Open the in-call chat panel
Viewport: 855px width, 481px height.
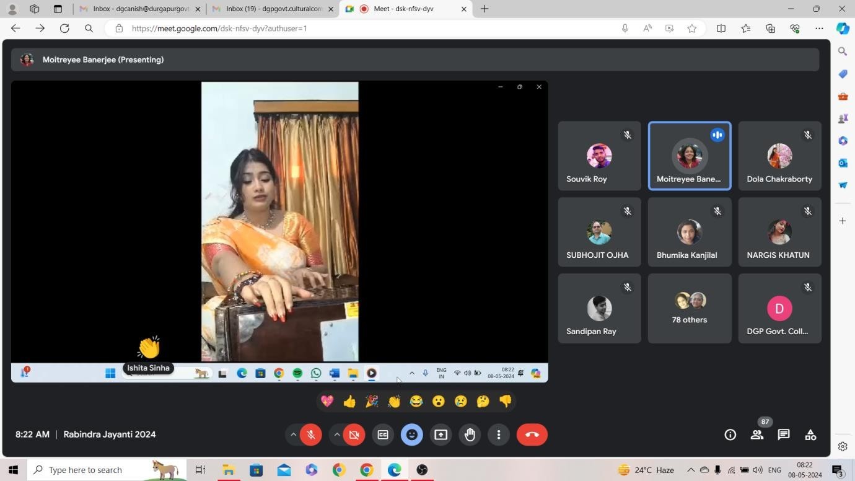(x=784, y=435)
